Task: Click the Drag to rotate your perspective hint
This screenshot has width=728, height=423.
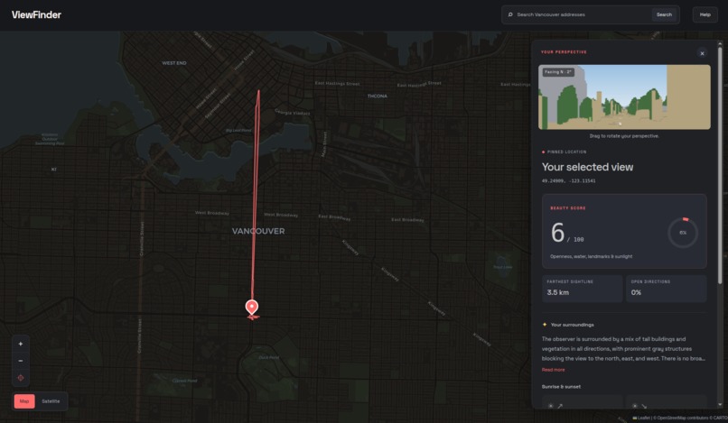Action: [x=624, y=136]
